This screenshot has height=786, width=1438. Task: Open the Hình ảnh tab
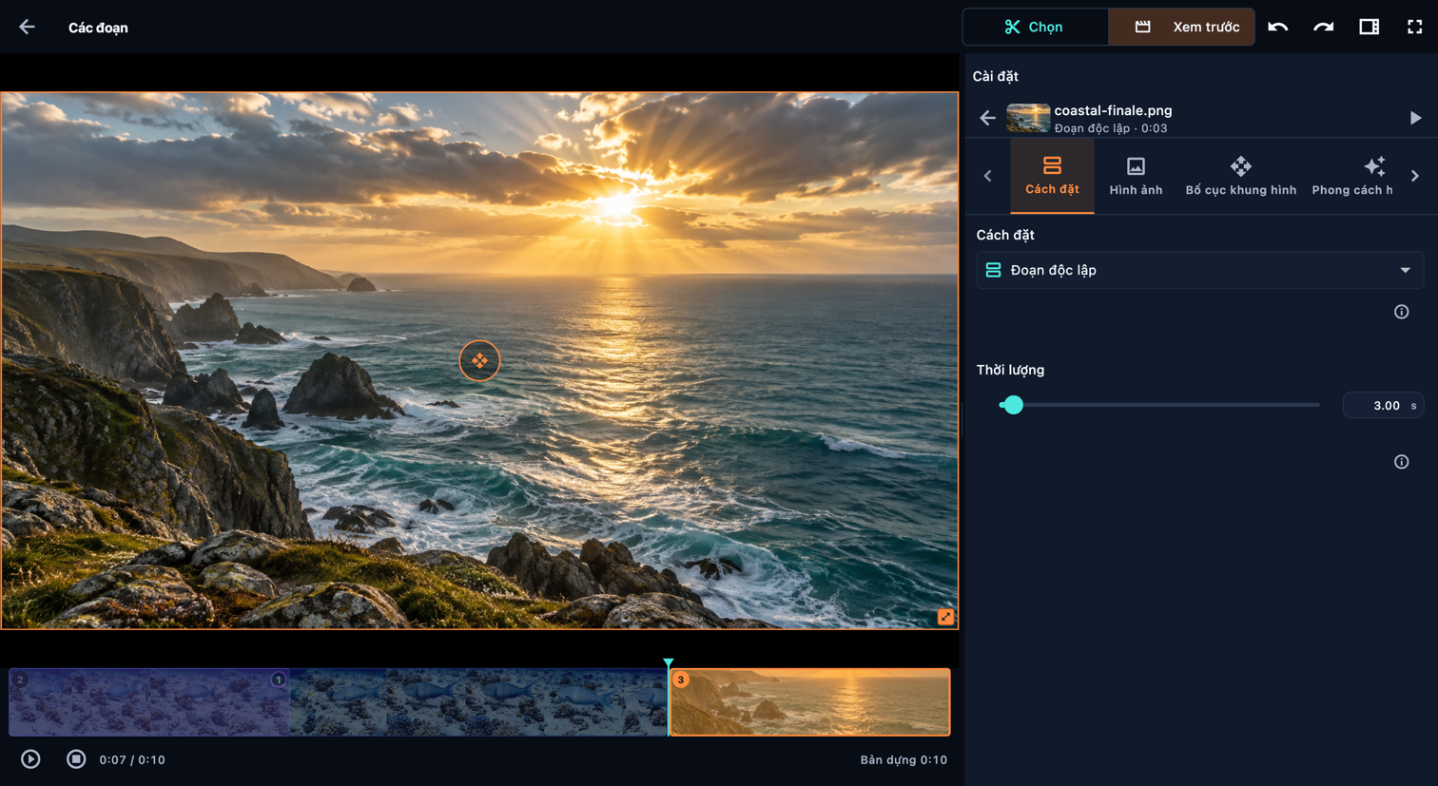tap(1136, 176)
